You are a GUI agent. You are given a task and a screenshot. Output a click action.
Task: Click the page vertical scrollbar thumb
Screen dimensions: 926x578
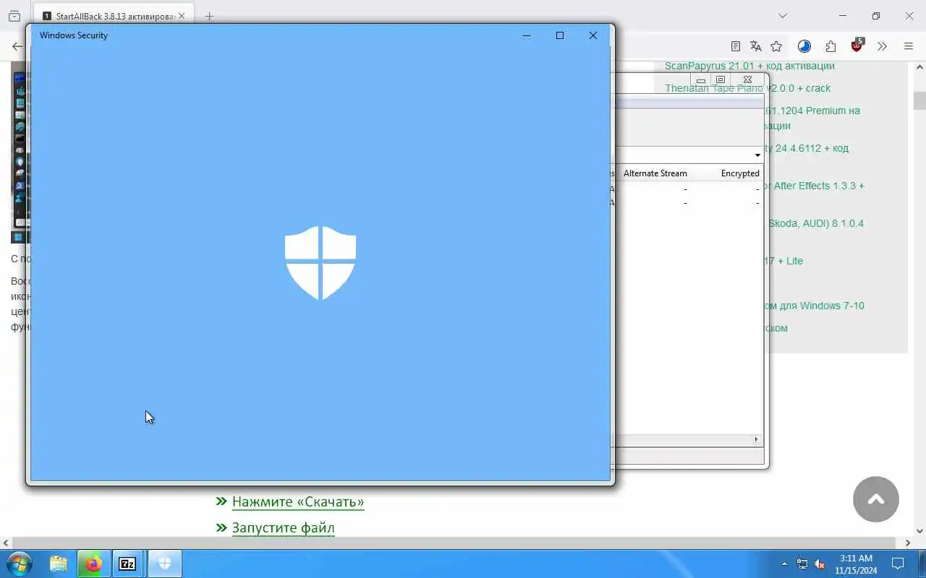click(x=919, y=100)
